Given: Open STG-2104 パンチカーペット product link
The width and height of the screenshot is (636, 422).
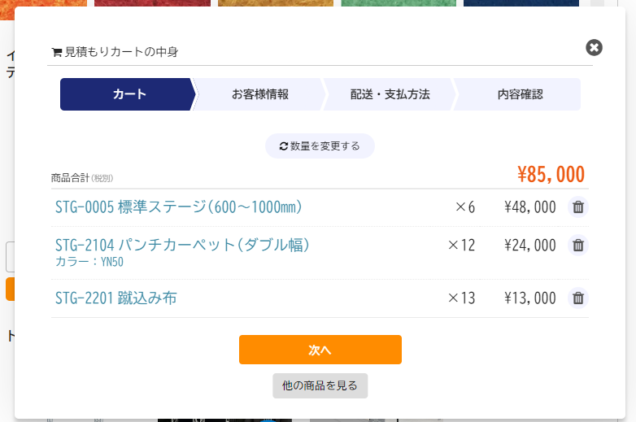Looking at the screenshot, I should (x=182, y=245).
